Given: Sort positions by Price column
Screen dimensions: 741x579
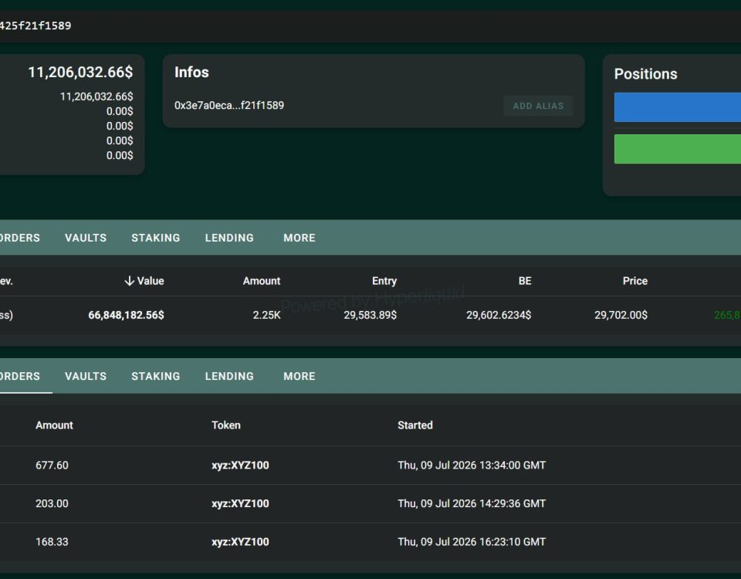Looking at the screenshot, I should [x=634, y=281].
